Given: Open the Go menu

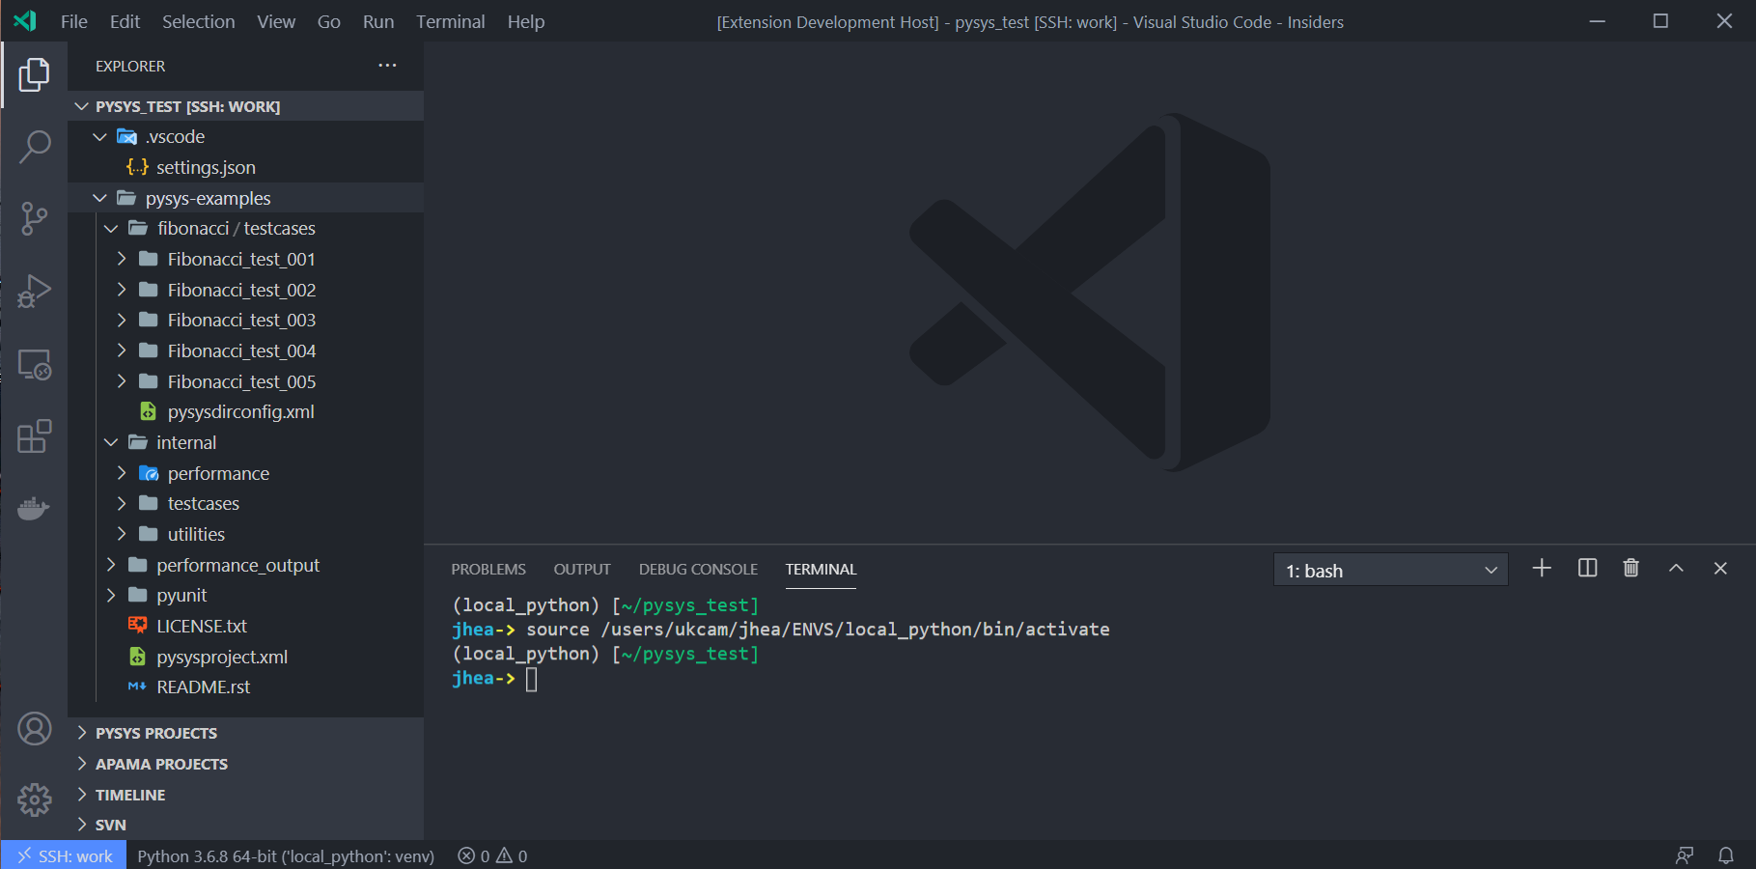Looking at the screenshot, I should pyautogui.click(x=328, y=21).
